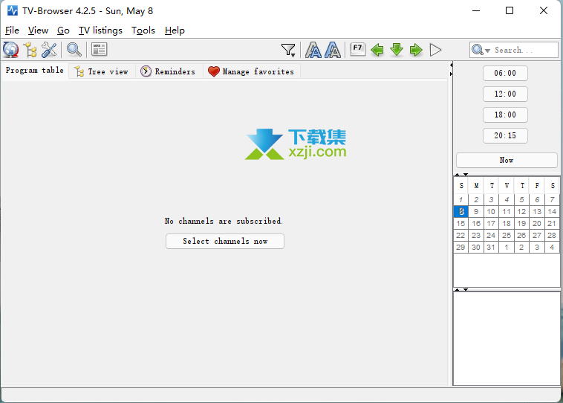Click the program list newspaper icon
Viewport: 563px width, 403px height.
99,50
